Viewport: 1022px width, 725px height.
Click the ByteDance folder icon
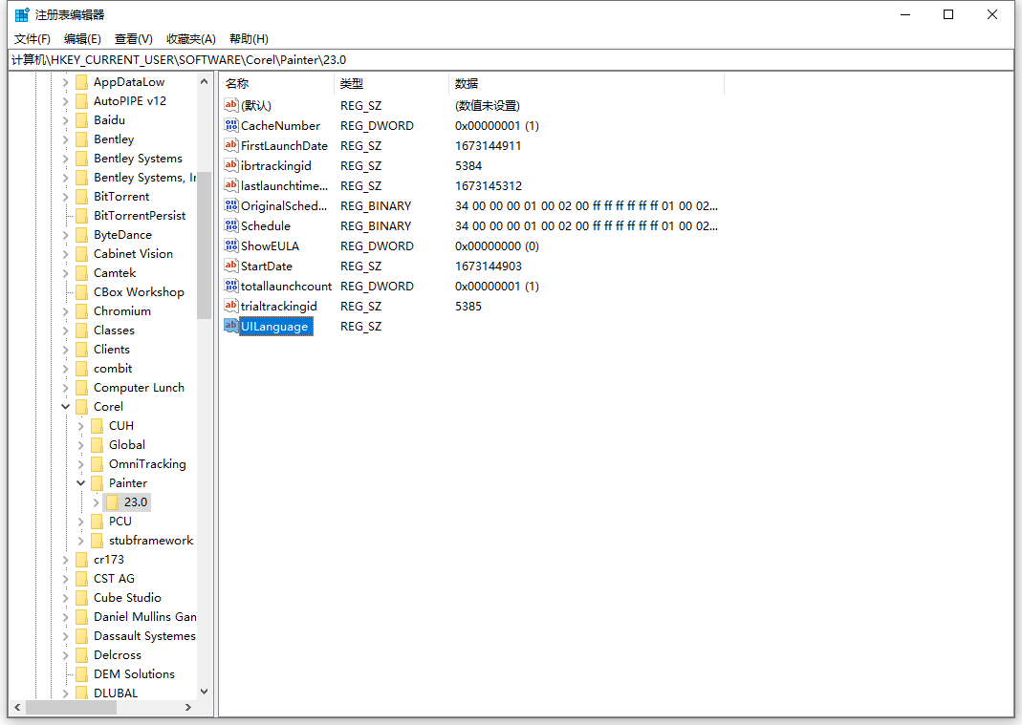coord(81,234)
